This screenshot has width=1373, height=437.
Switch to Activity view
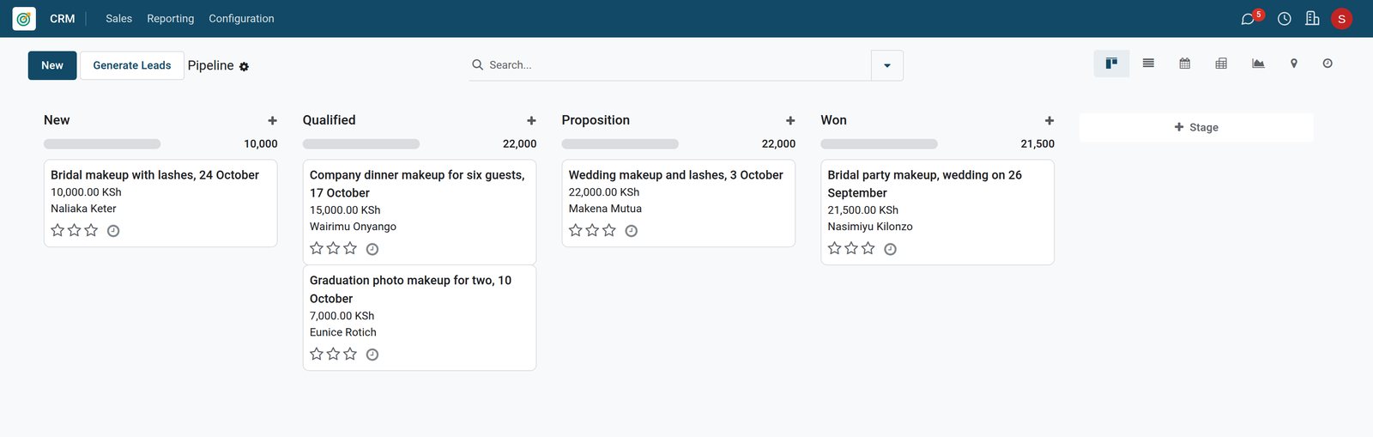pyautogui.click(x=1328, y=63)
